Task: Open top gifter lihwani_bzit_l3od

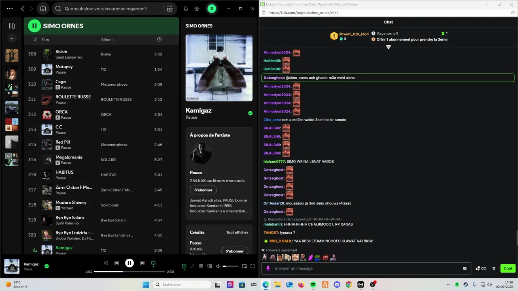Action: 354,34
